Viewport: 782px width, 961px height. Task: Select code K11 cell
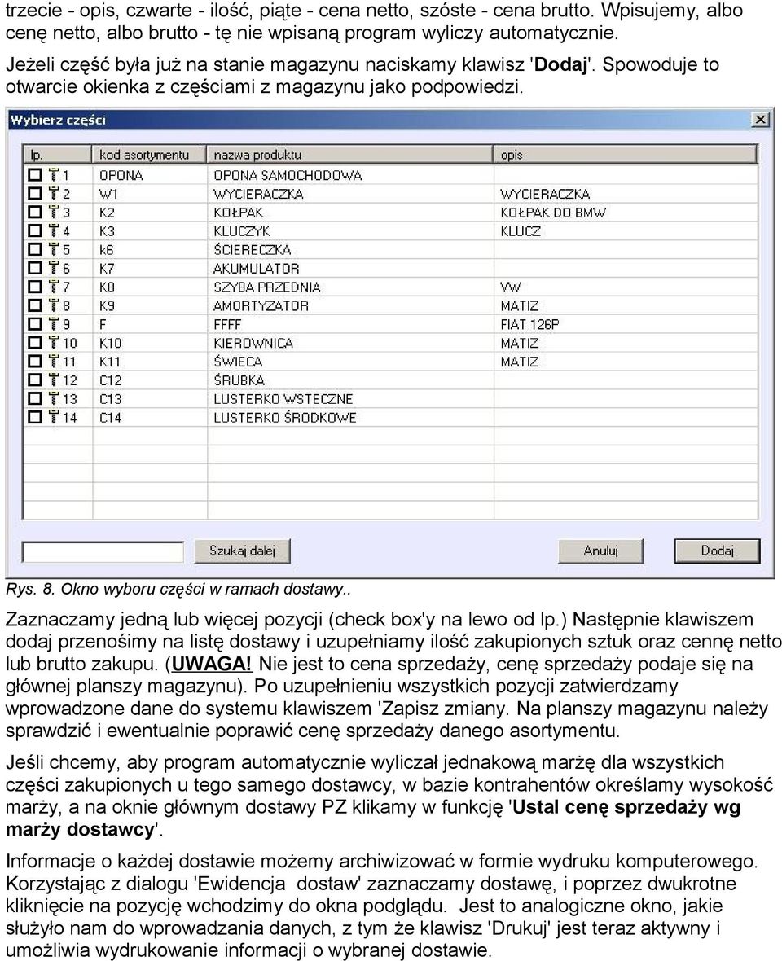coord(110,362)
